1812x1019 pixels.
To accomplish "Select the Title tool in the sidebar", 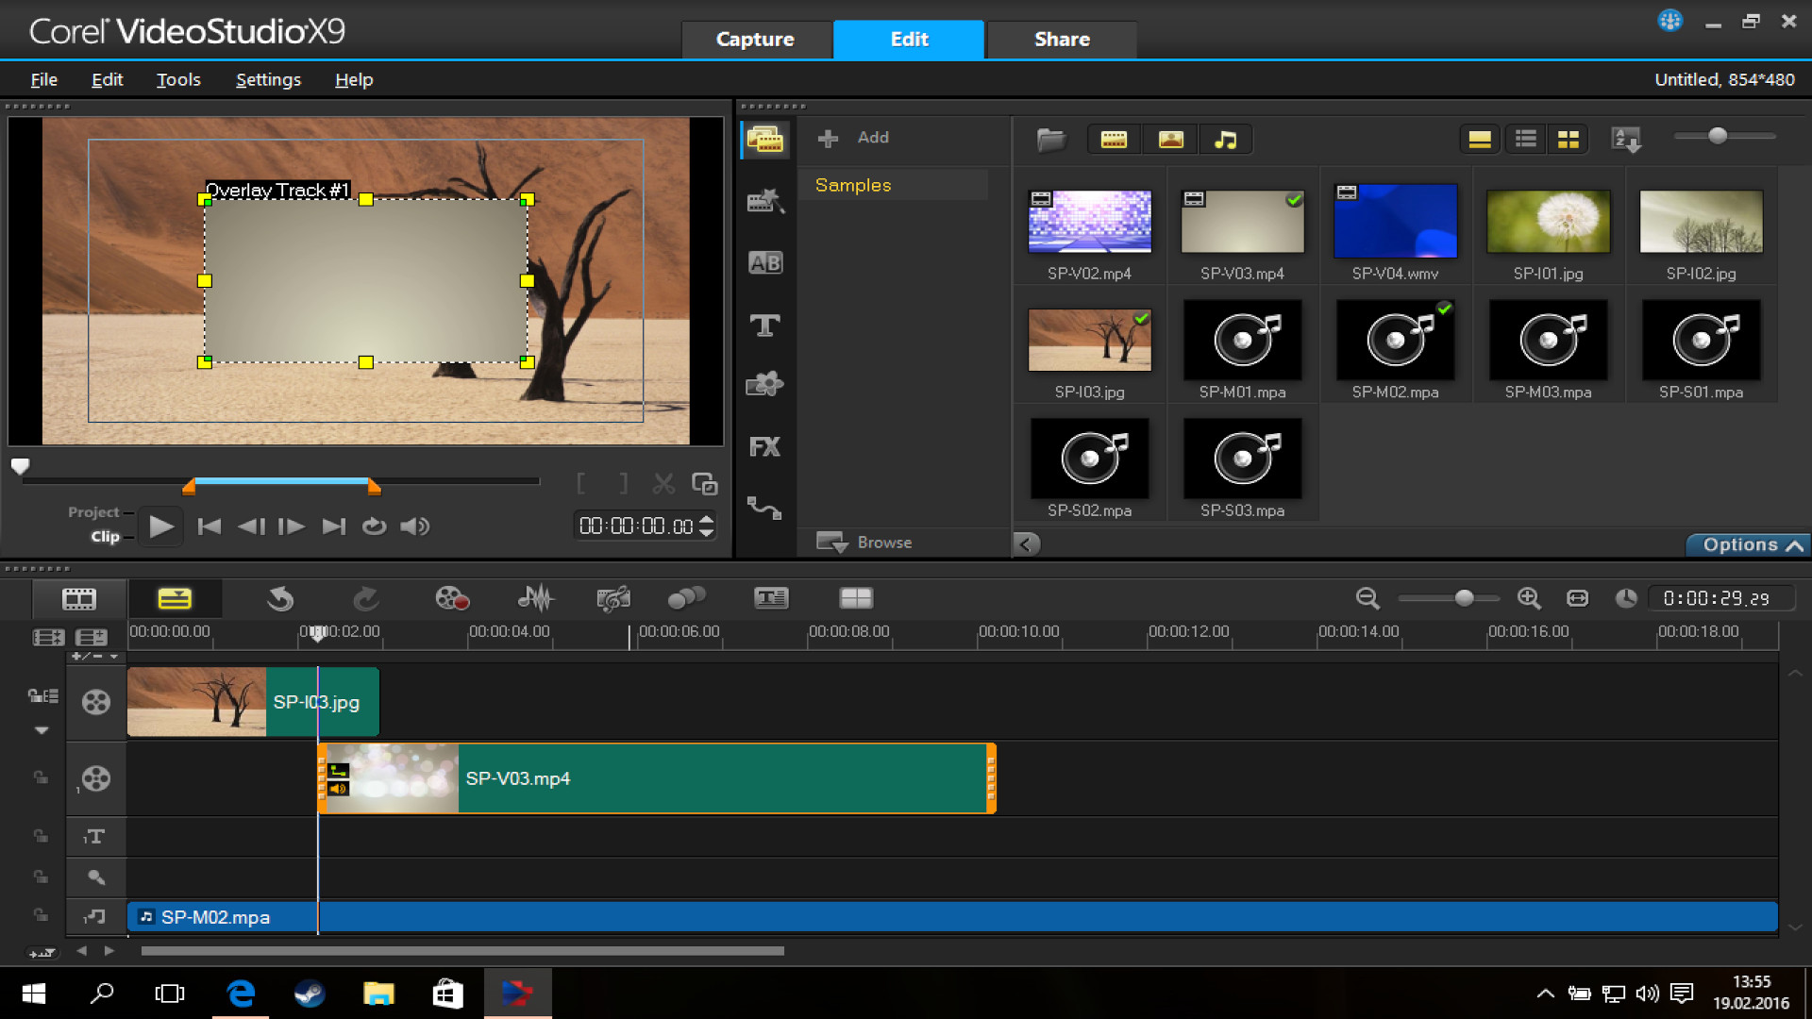I will [x=765, y=325].
